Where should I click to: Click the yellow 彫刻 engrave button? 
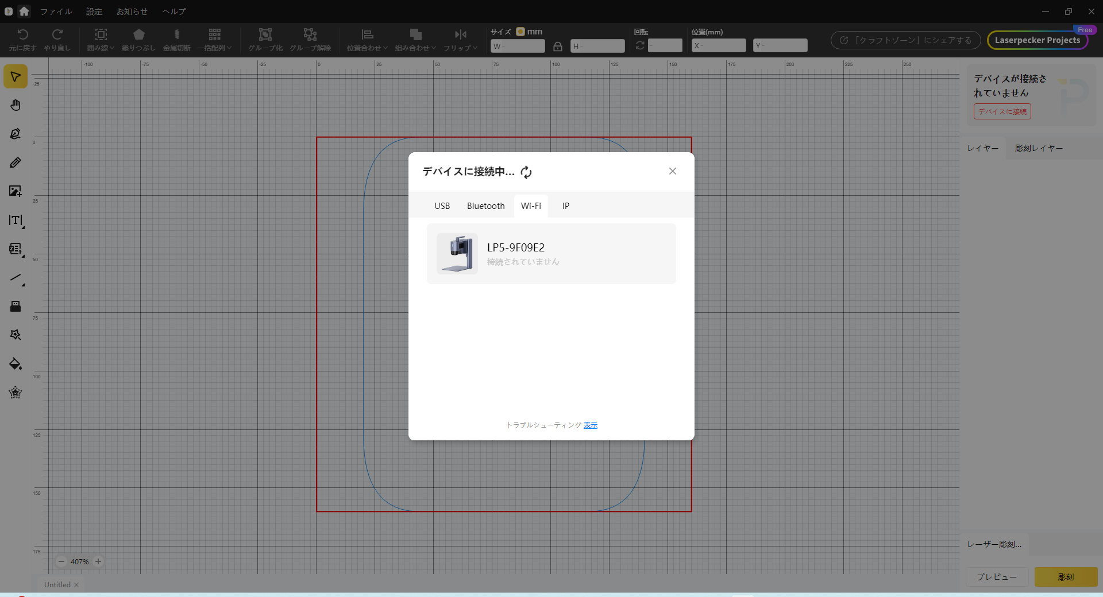click(1066, 577)
